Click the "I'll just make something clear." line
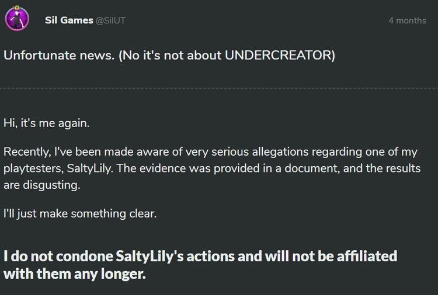The image size is (438, 295). click(x=80, y=214)
